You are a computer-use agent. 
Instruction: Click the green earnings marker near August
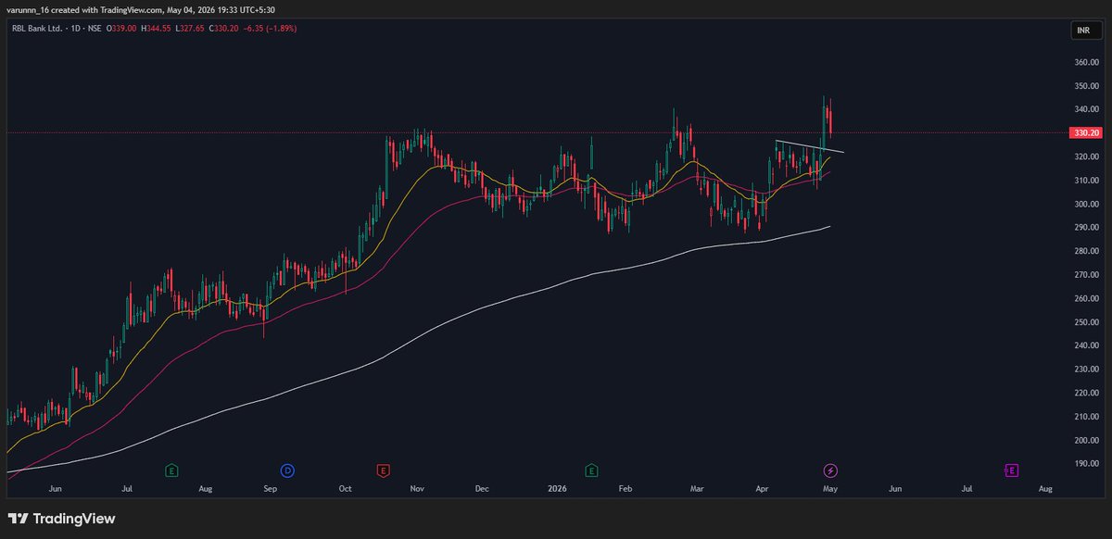coord(171,470)
